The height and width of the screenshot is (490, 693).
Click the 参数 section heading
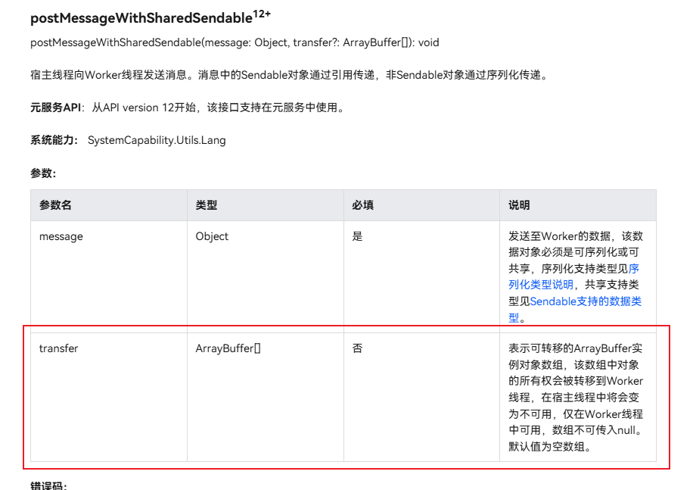pyautogui.click(x=39, y=173)
